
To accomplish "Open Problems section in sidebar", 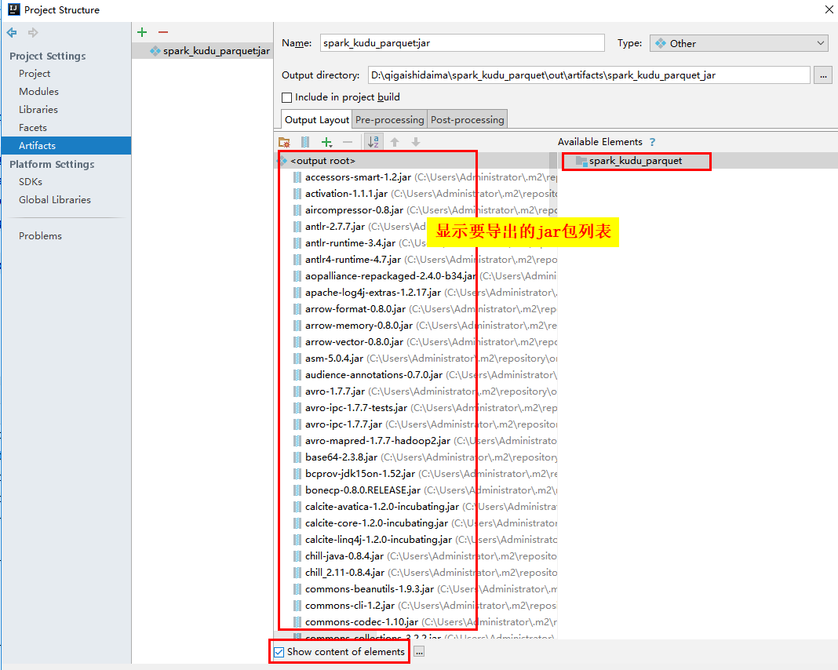I will (40, 235).
